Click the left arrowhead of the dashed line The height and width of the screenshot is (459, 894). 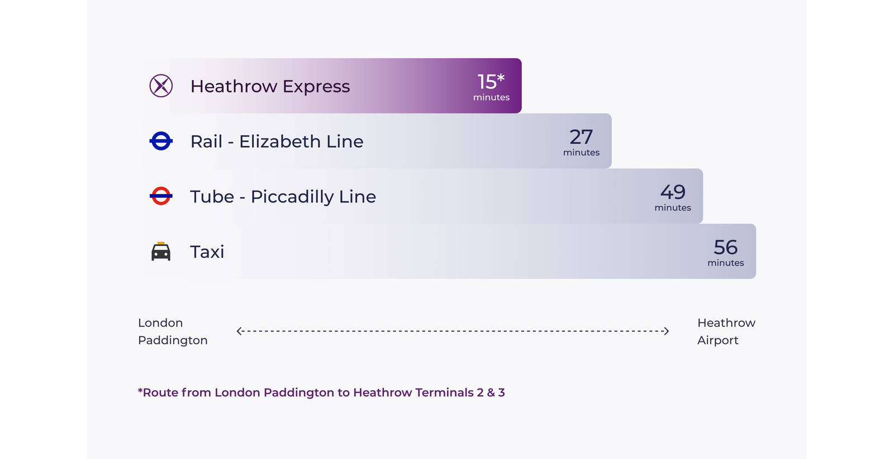tap(239, 331)
